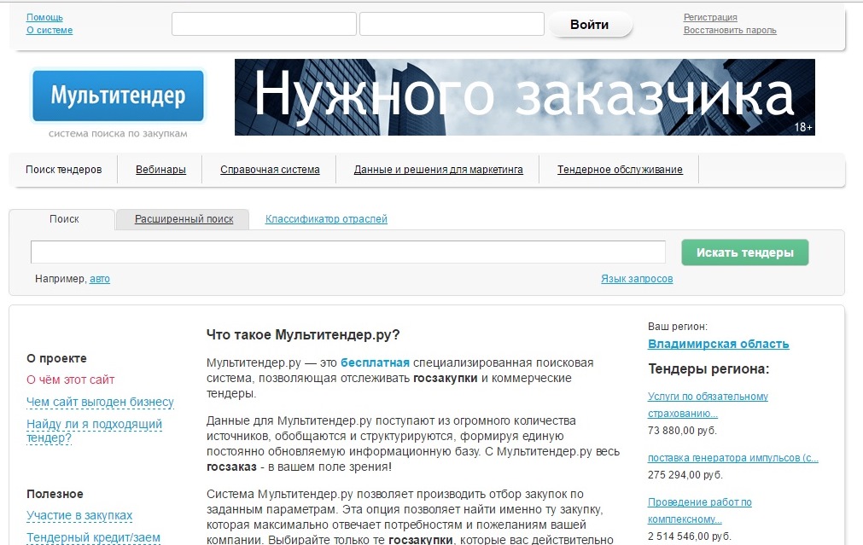Click tagline система поиска по закупкам
The height and width of the screenshot is (545, 863).
coord(118,134)
